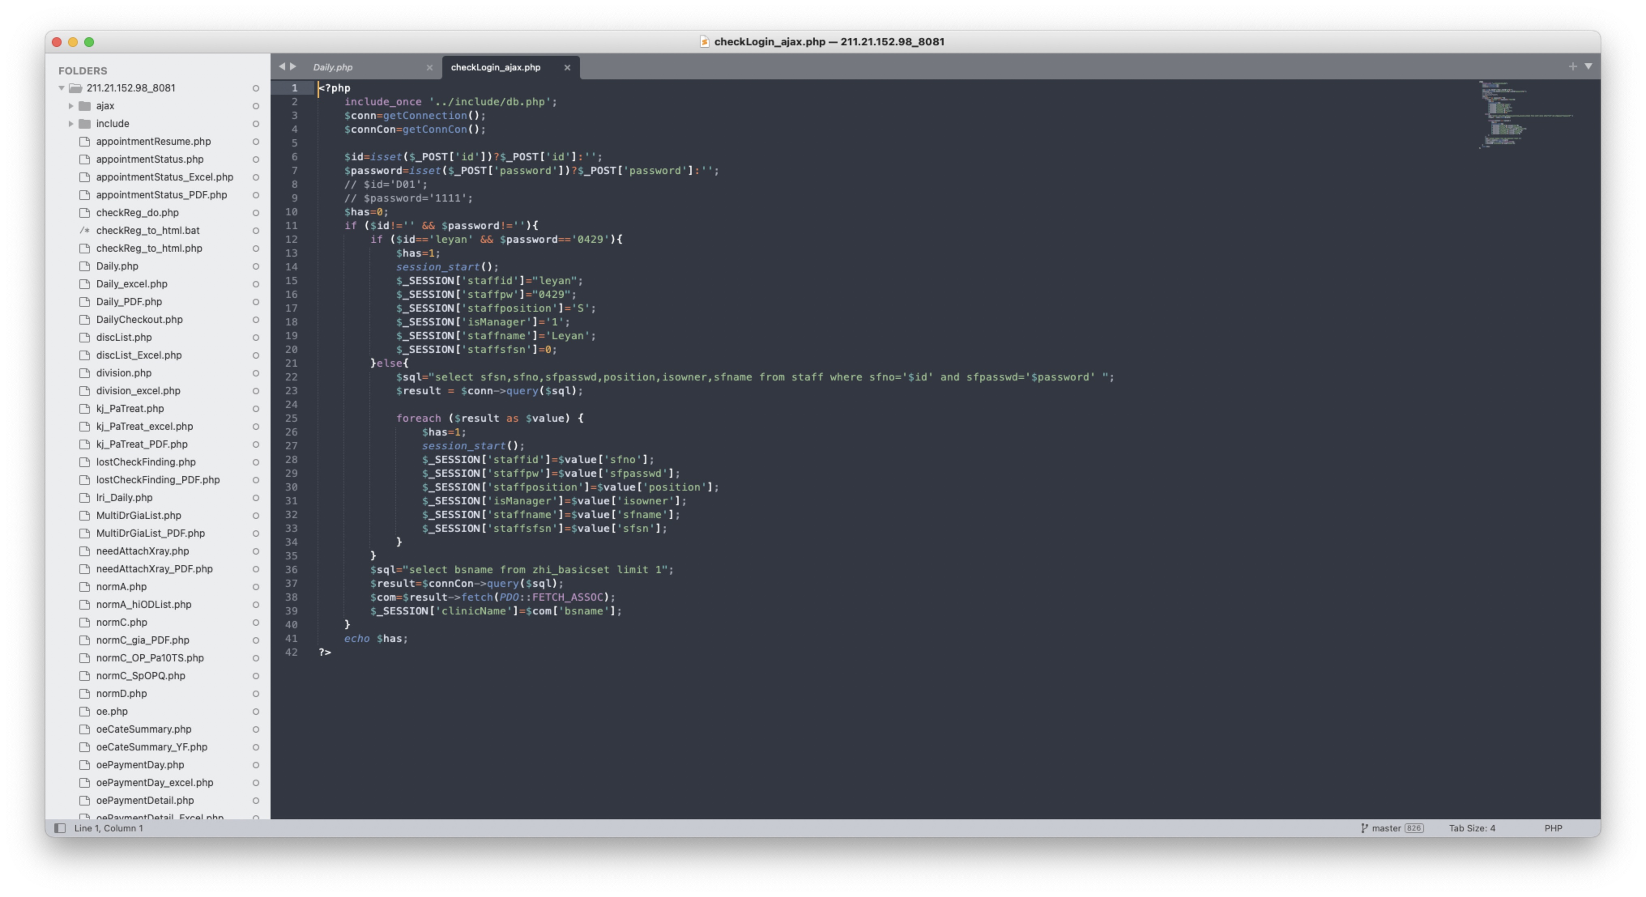Open oeCateSummary.php file
The height and width of the screenshot is (897, 1646).
(x=144, y=730)
